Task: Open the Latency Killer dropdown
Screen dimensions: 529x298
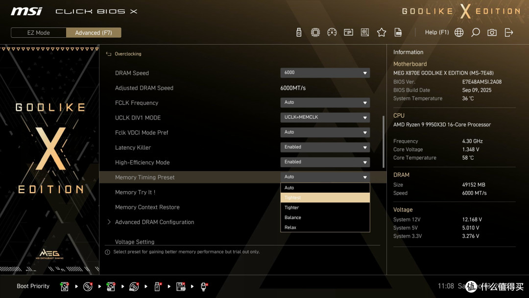Action: click(325, 147)
